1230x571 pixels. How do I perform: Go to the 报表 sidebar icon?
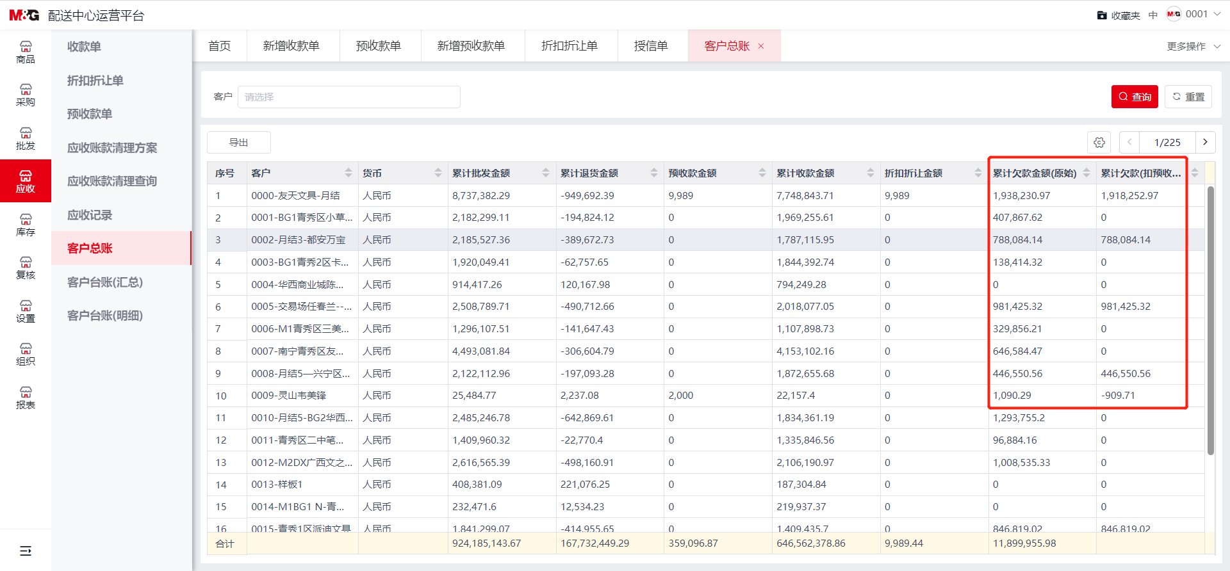[26, 398]
